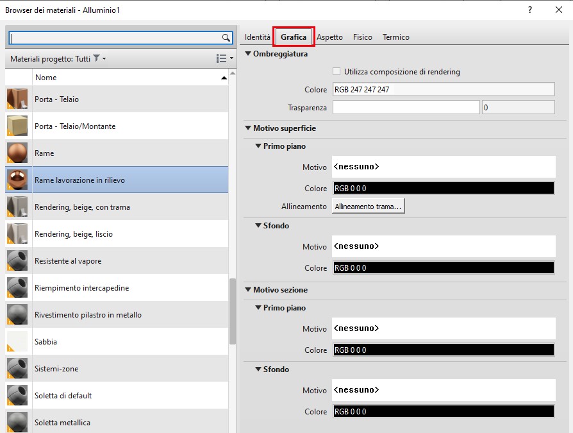Viewport: 573px width, 433px height.
Task: Click the Trasparenza slider
Action: coord(406,108)
